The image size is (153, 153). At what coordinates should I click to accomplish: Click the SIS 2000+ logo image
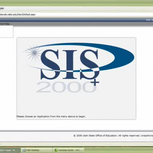point(79,67)
